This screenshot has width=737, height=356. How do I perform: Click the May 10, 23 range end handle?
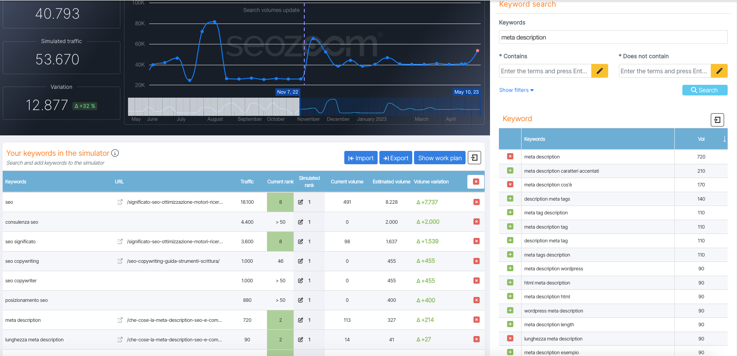(466, 92)
